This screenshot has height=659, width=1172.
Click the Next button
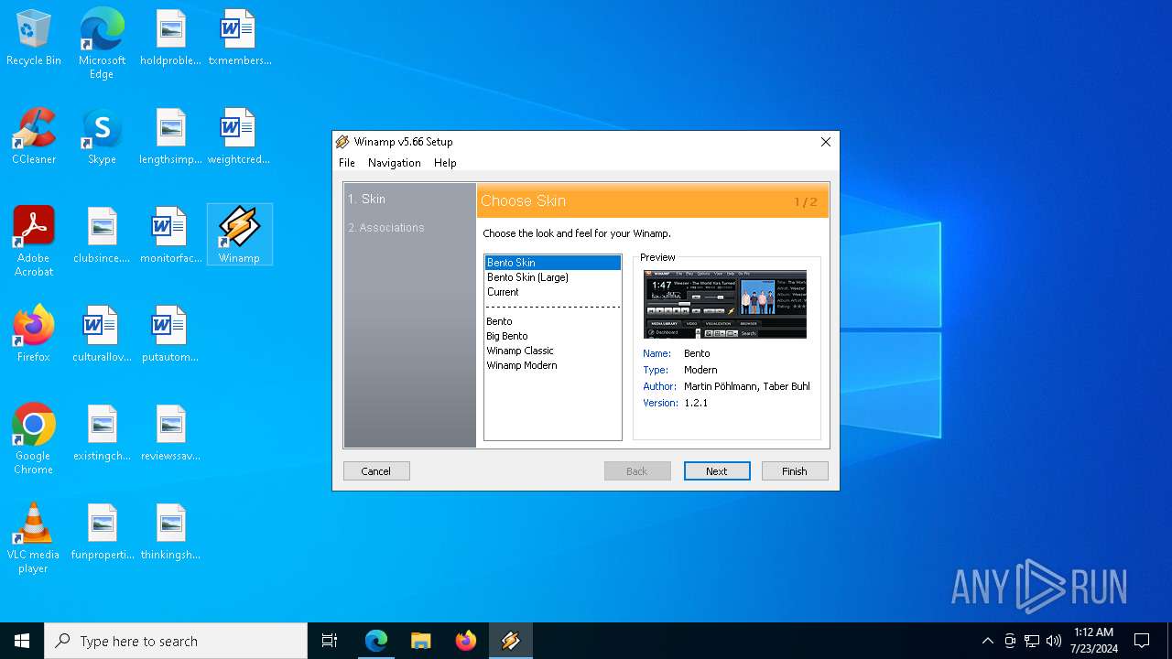coord(717,470)
